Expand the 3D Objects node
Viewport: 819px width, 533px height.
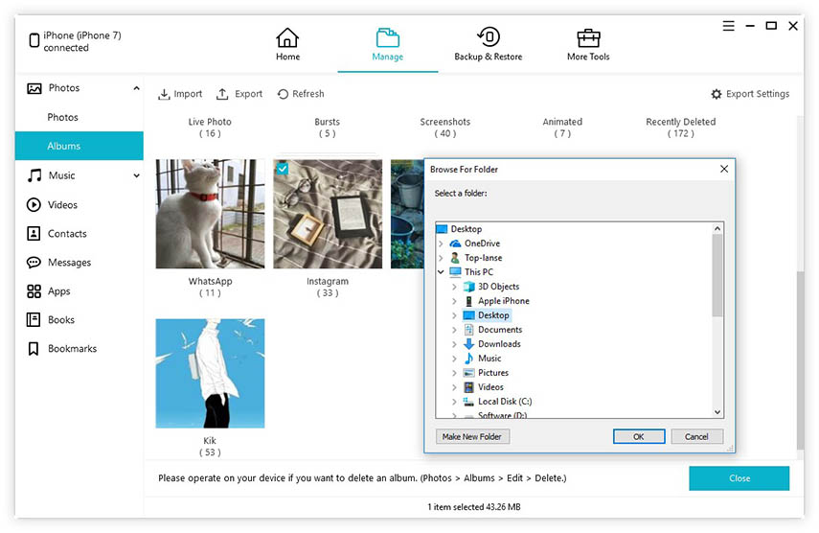(x=454, y=287)
